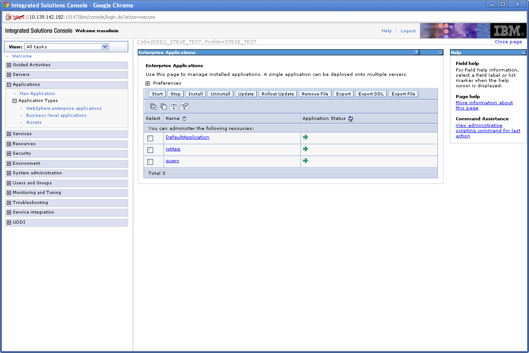Expand the Environment navigation node

[9, 163]
